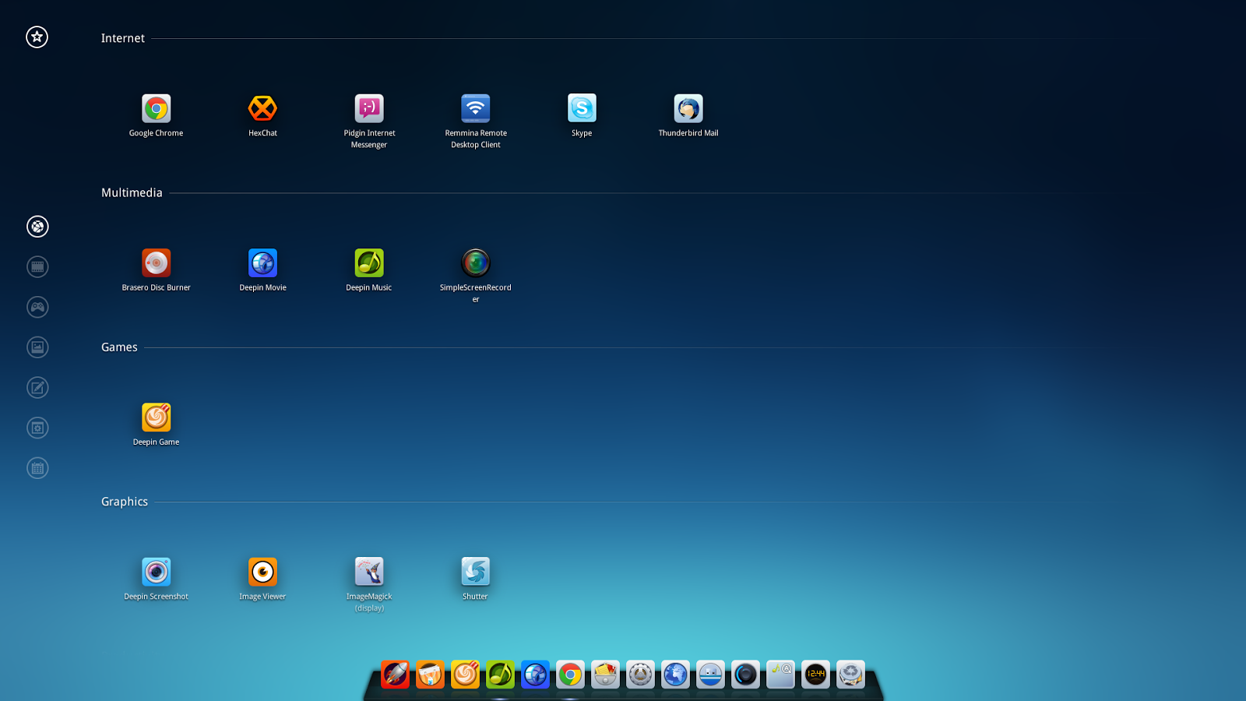1246x701 pixels.
Task: Switch to the Favorites category in the sidebar
Action: click(37, 37)
